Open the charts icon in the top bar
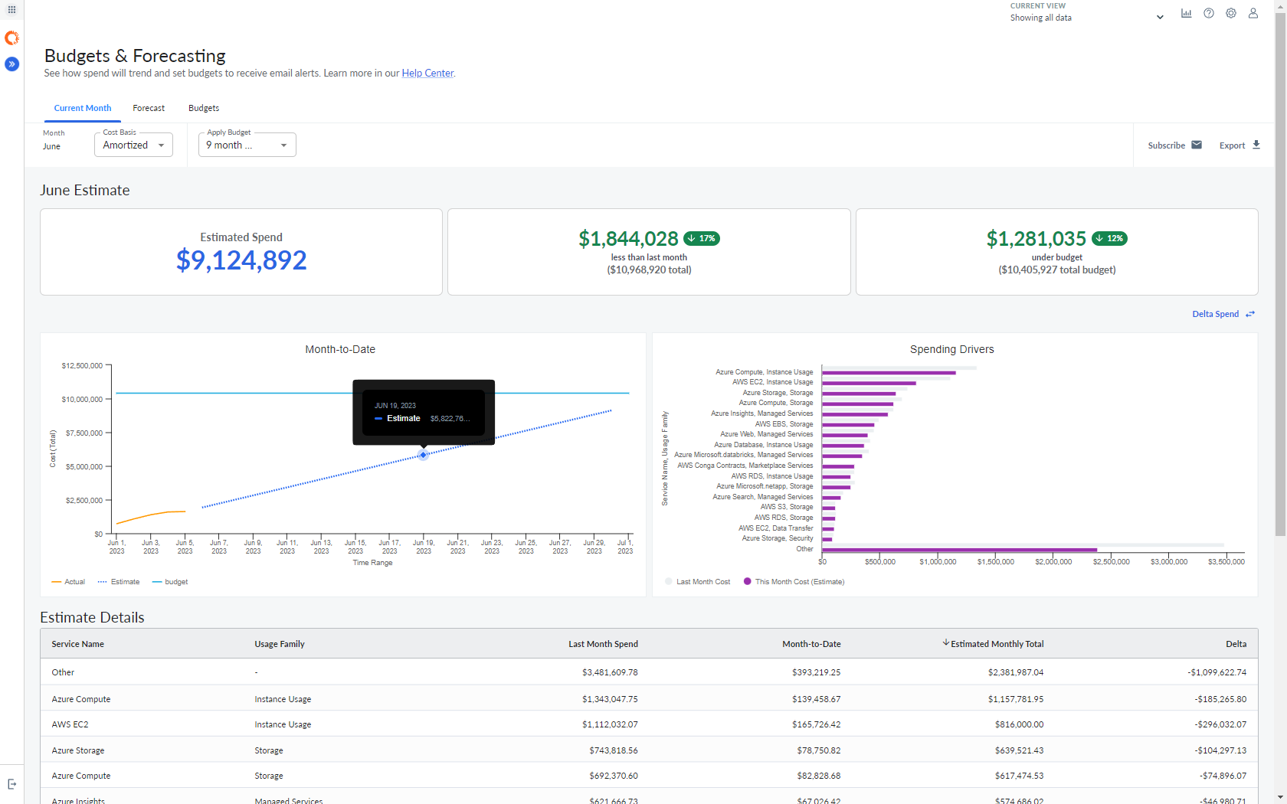Screen dimensions: 1287x804 coord(1186,12)
